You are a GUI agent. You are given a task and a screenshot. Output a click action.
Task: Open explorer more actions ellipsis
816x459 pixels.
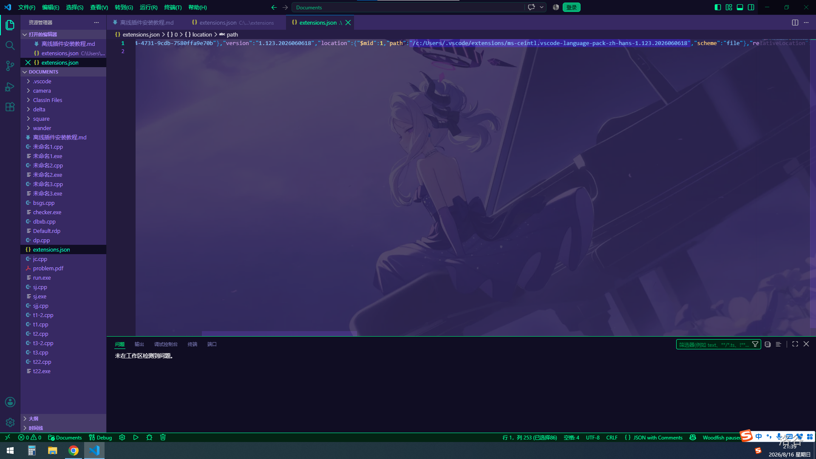[x=96, y=23]
